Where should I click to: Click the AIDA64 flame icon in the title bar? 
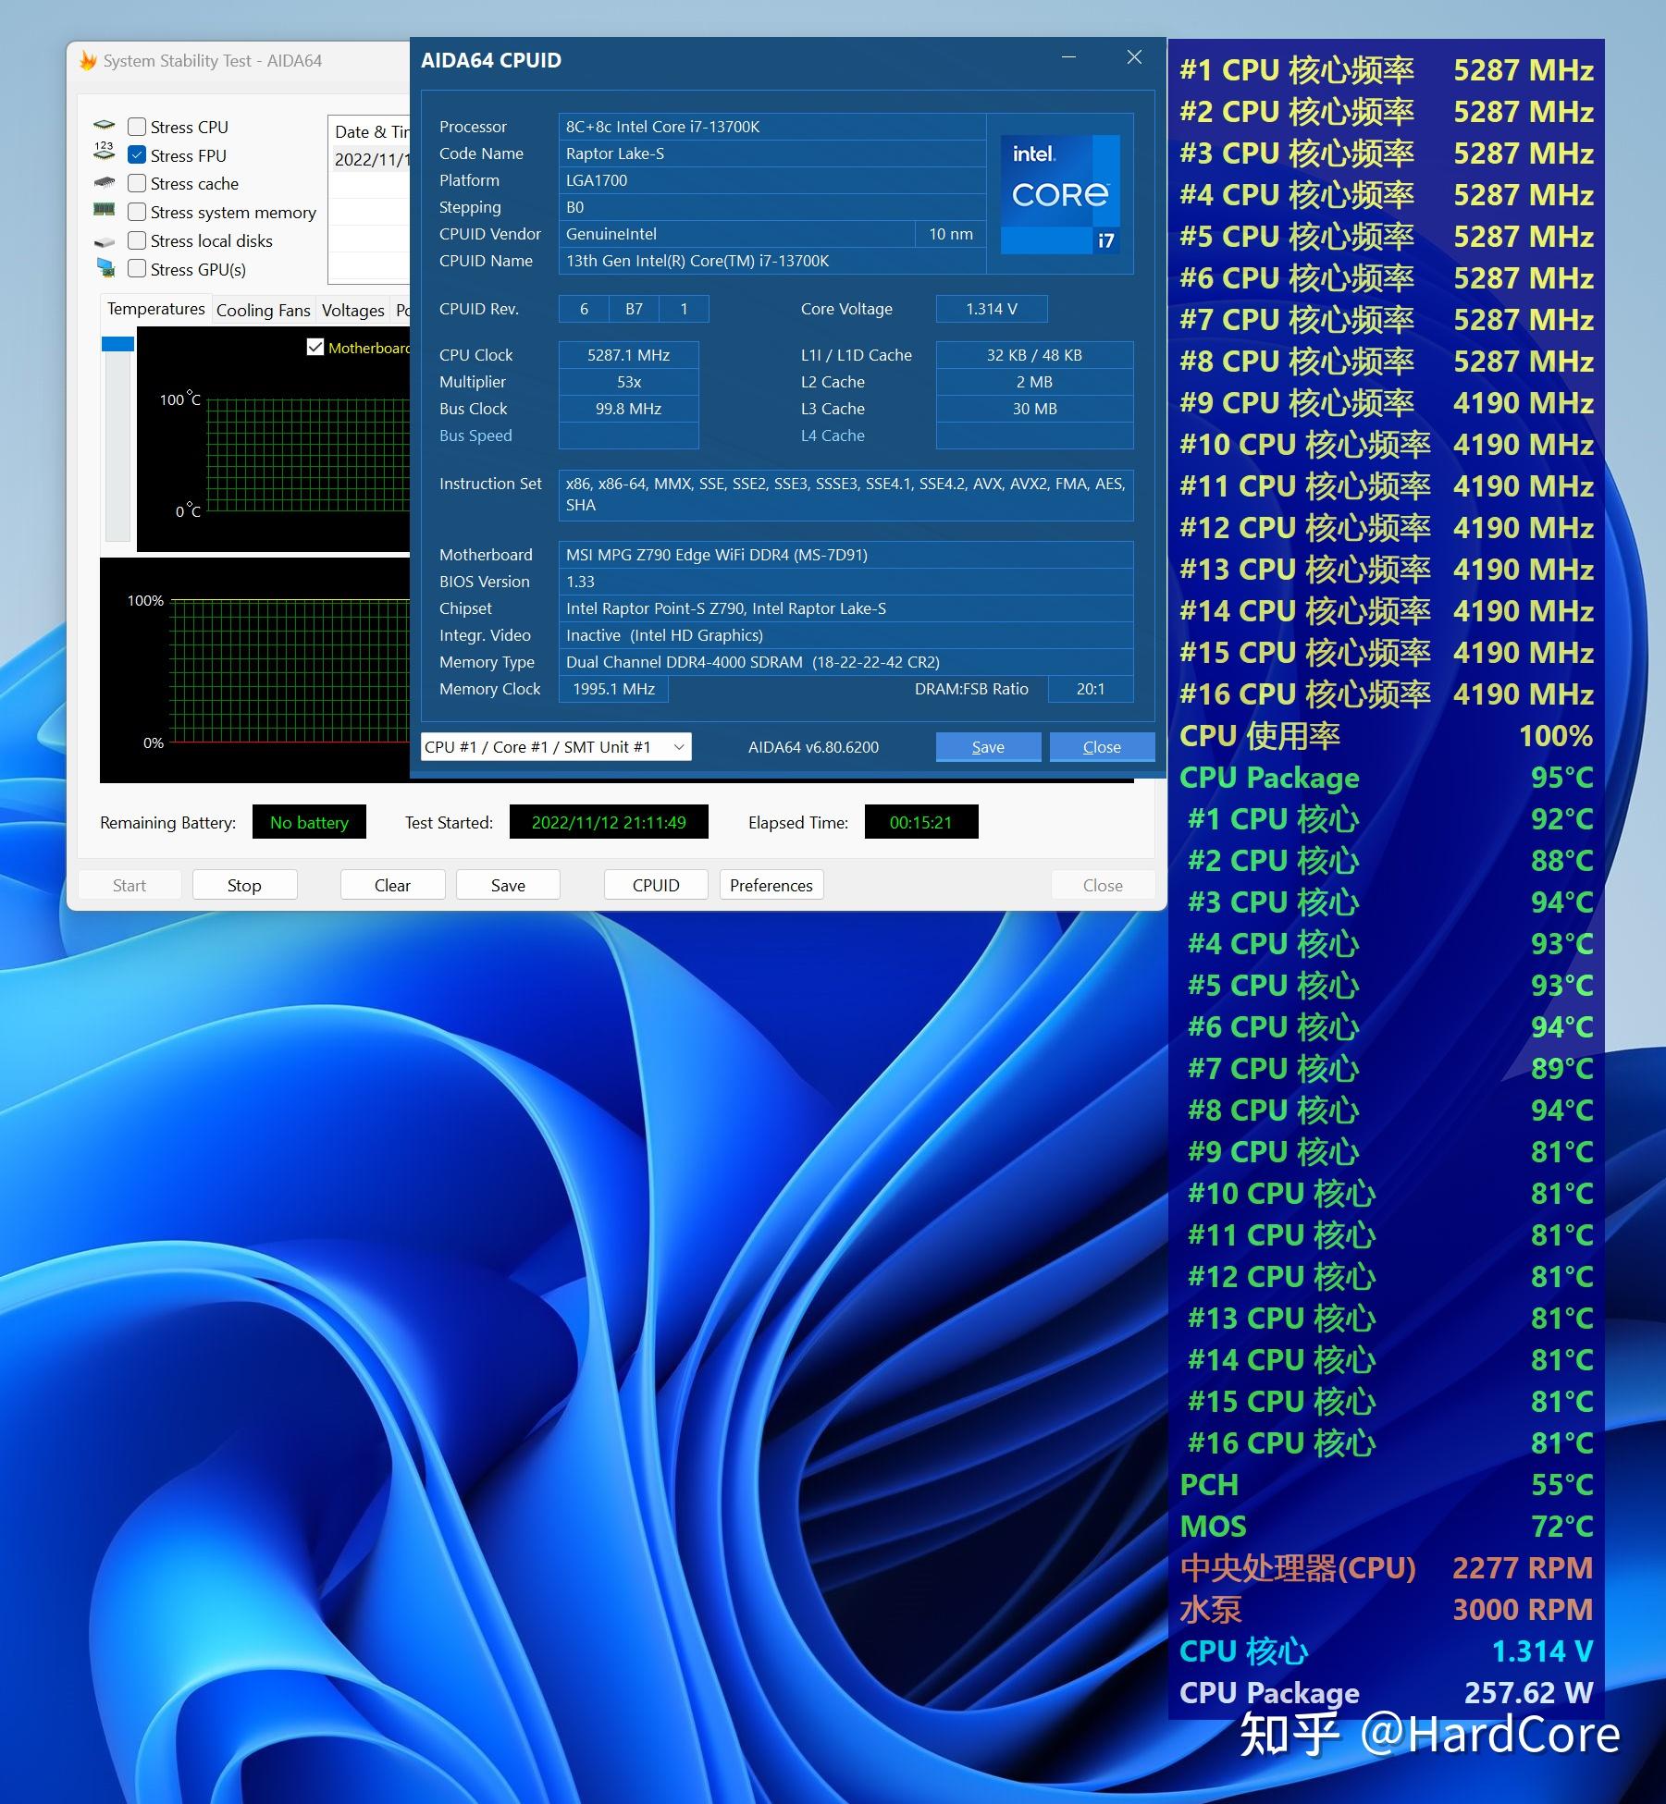tap(88, 61)
